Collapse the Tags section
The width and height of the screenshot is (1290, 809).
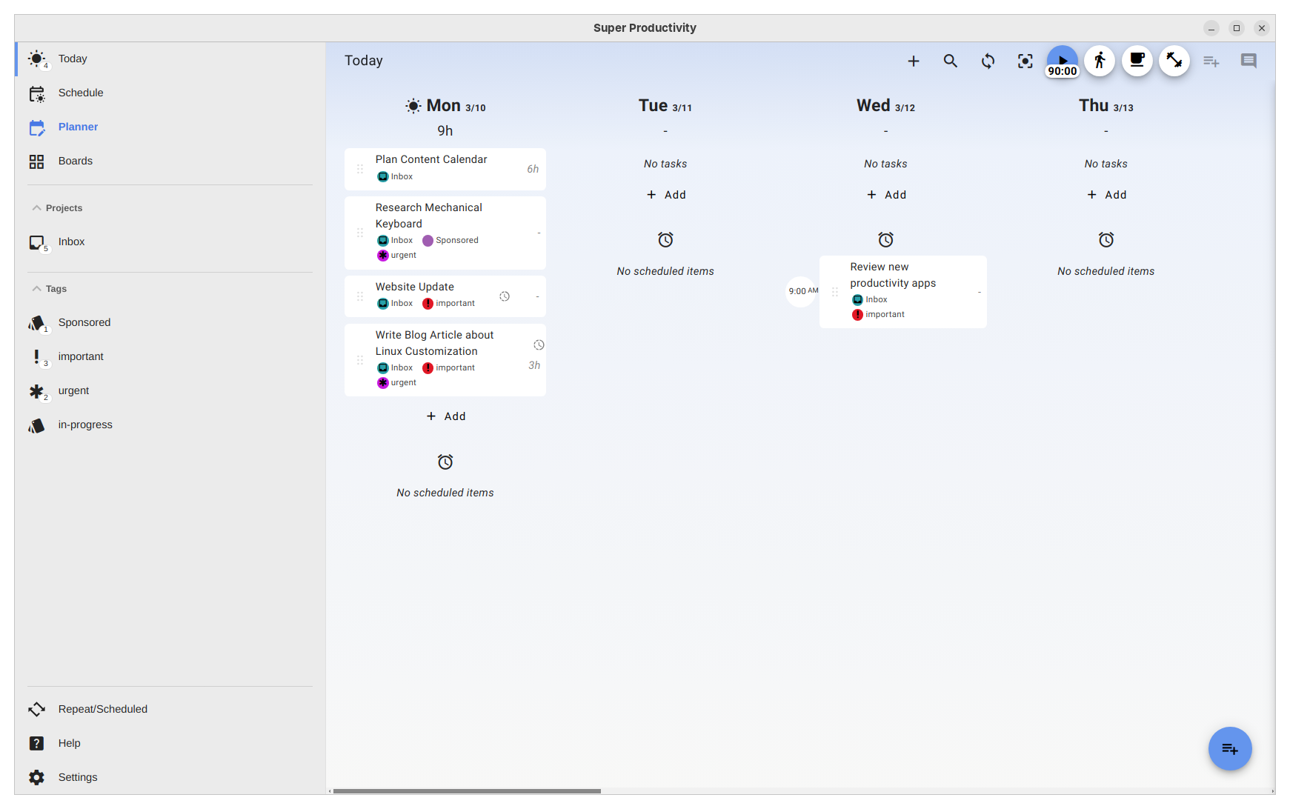click(x=49, y=289)
